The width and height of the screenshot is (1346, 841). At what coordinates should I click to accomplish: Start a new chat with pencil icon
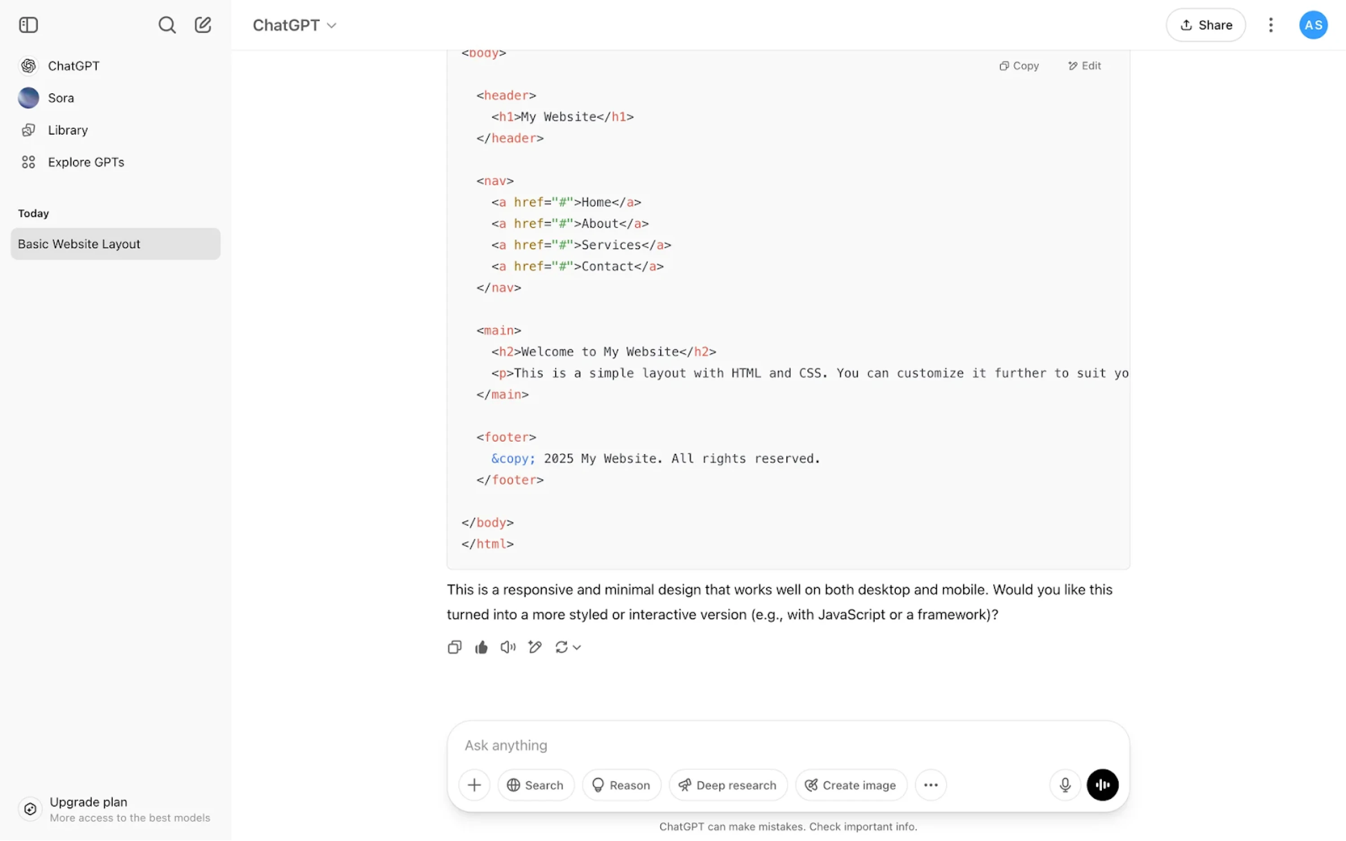203,25
